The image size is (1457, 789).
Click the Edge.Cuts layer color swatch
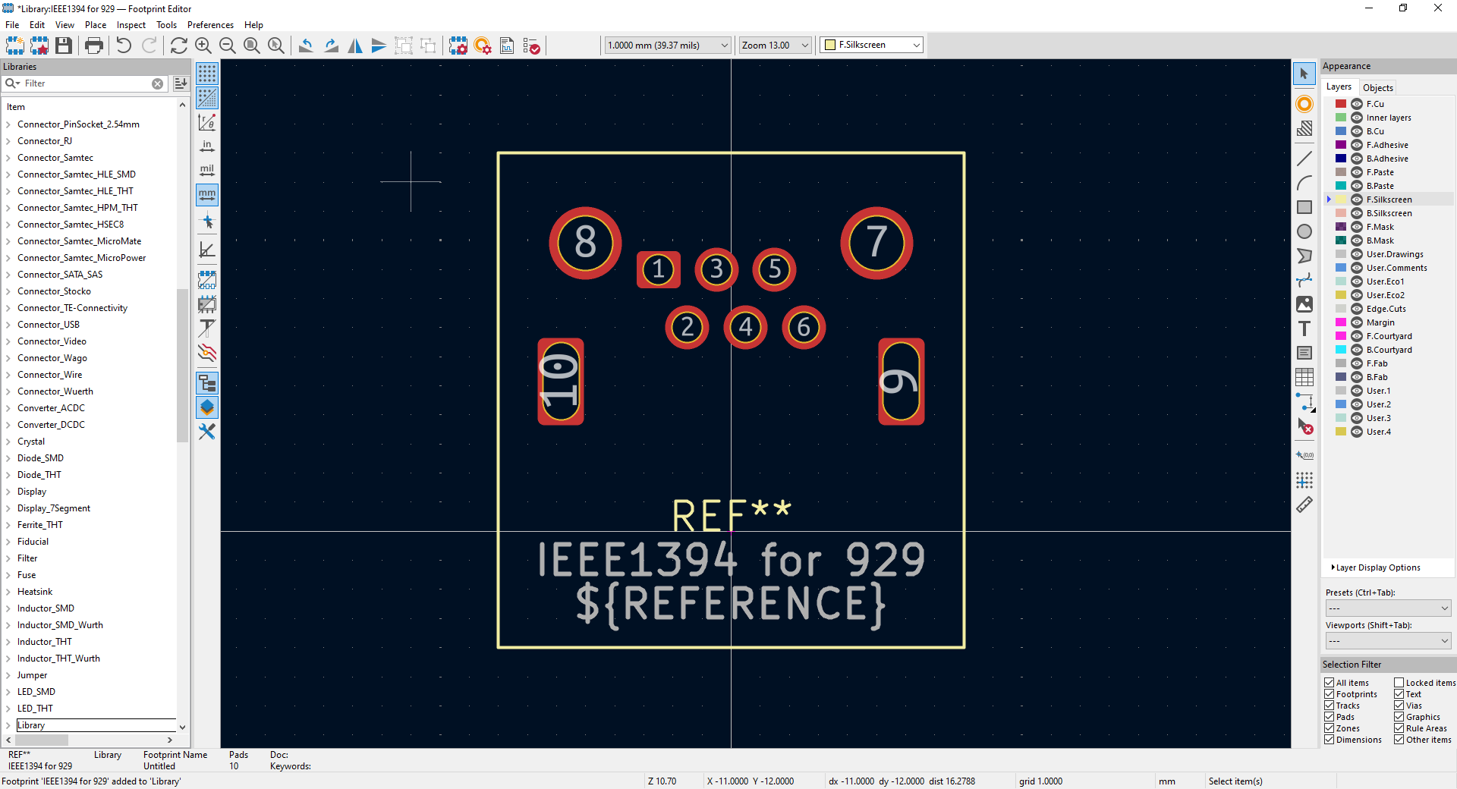[1341, 309]
